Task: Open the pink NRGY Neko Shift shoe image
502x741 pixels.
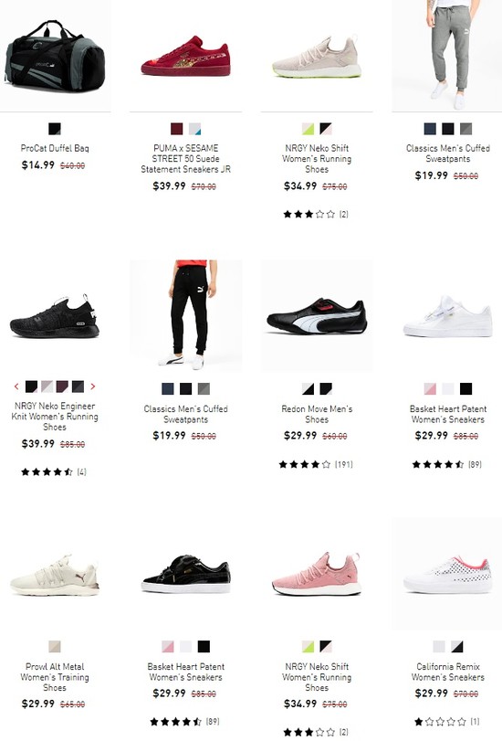Action: pyautogui.click(x=317, y=574)
